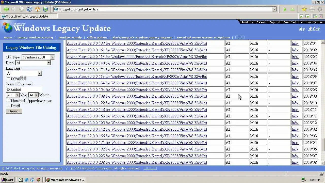This screenshot has width=325, height=183.
Task: Open the Adobe Flash 30.0.0.154 download link
Action: click(x=137, y=90)
